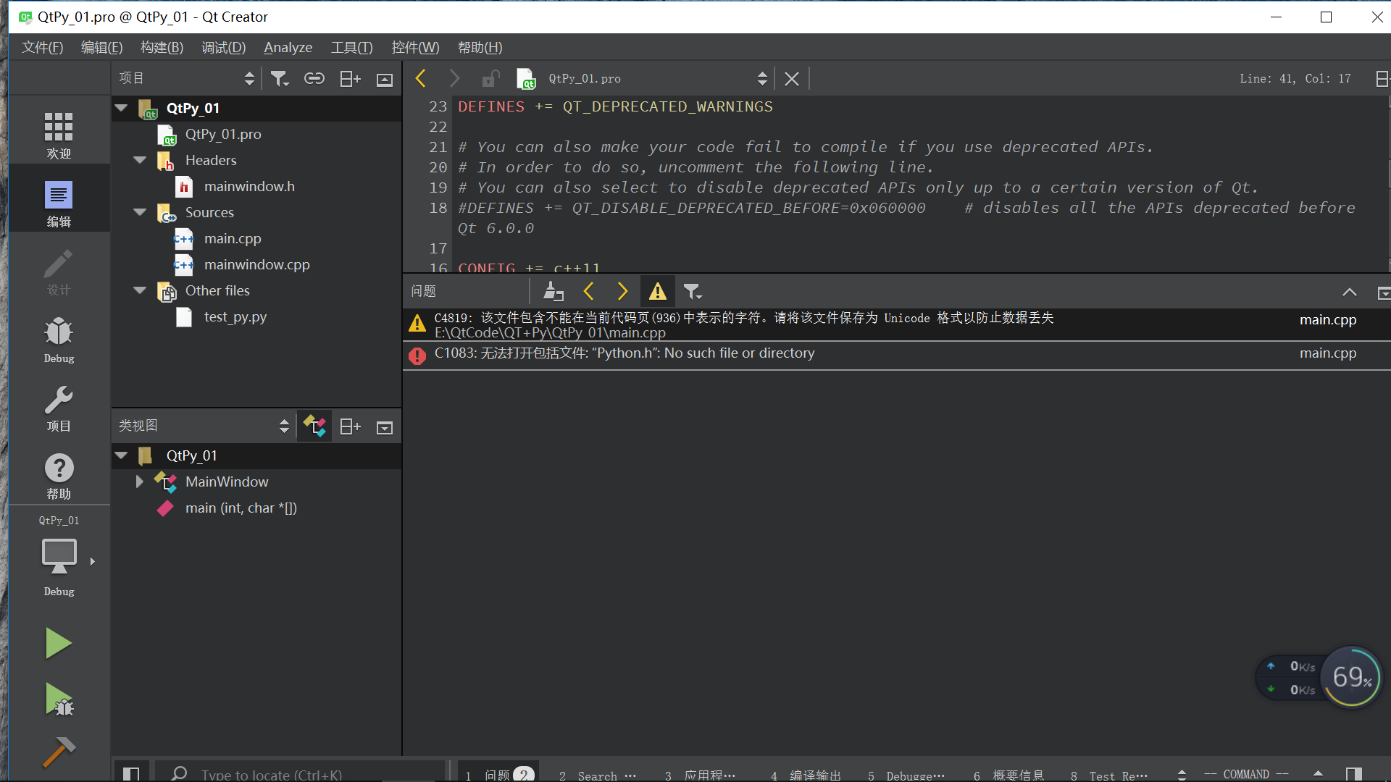Start debugging with the bug-play icon

[58, 700]
